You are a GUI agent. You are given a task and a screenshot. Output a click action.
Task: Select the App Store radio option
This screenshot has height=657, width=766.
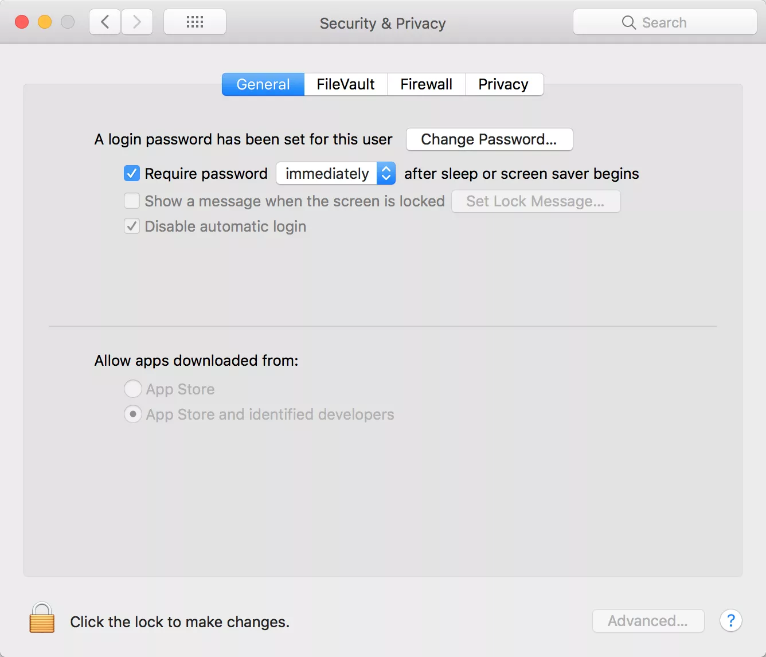pyautogui.click(x=133, y=389)
